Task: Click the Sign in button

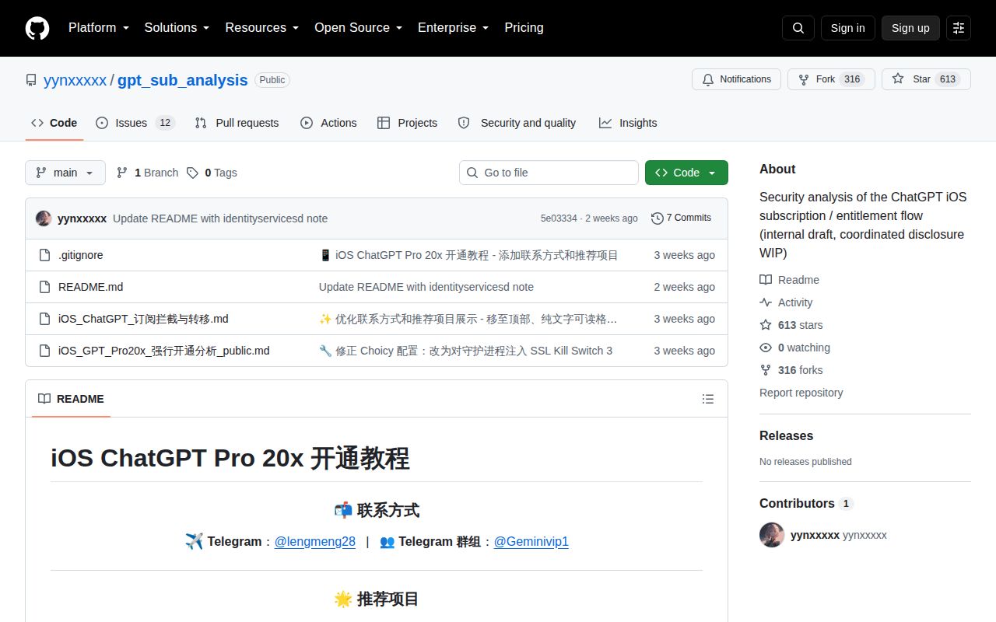Action: 848,28
